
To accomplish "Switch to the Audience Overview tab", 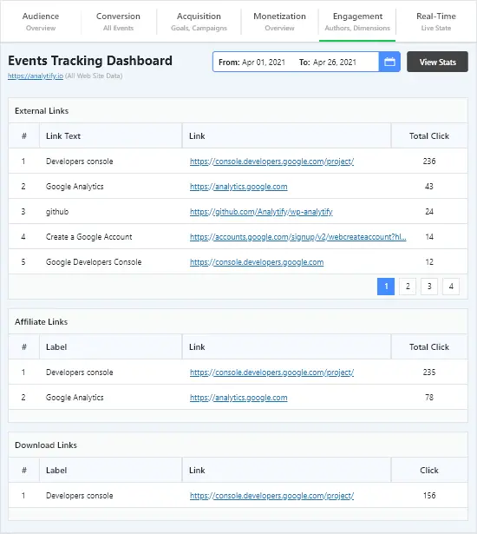I will tap(41, 22).
